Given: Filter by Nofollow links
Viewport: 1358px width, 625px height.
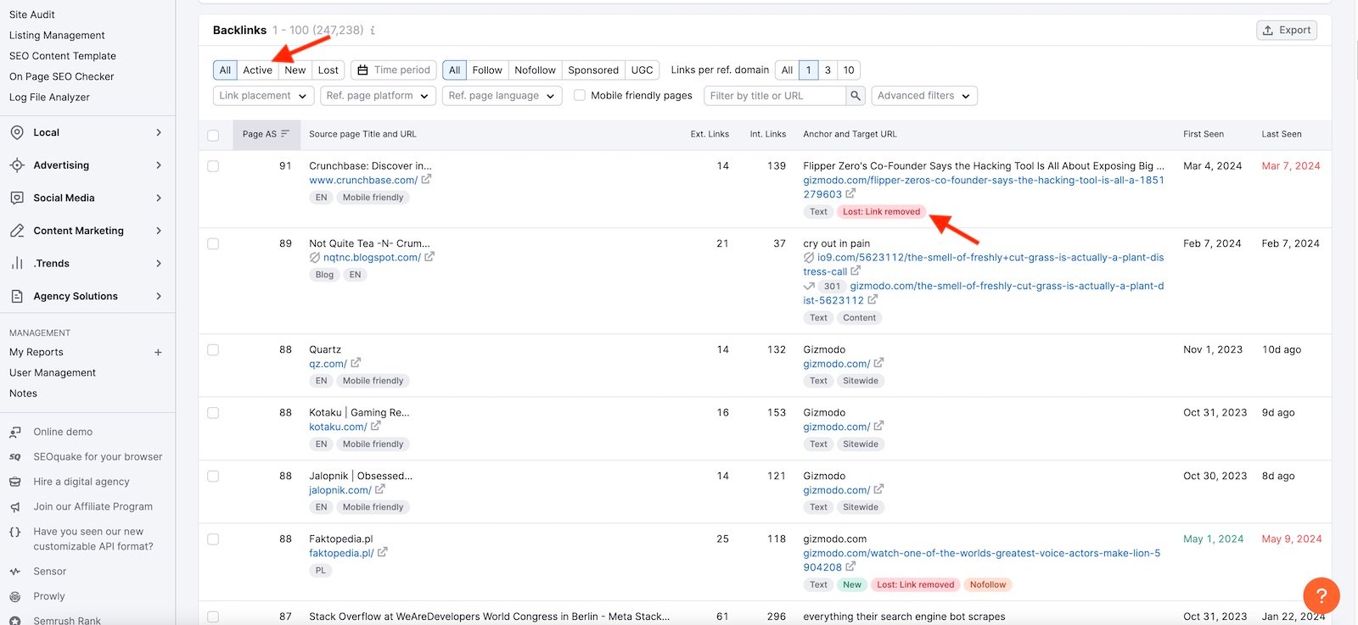Looking at the screenshot, I should pyautogui.click(x=536, y=70).
